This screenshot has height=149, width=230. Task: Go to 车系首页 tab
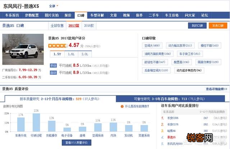[x=12, y=15]
